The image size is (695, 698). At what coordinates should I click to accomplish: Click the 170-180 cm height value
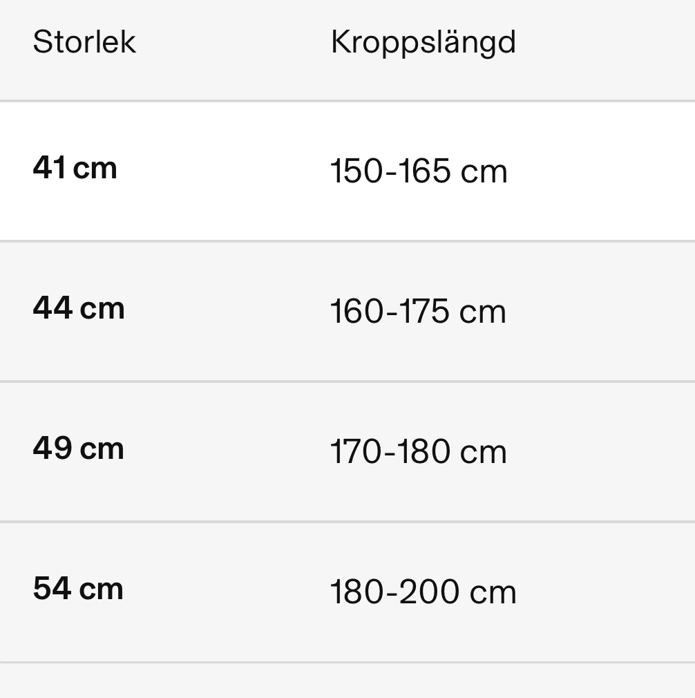pyautogui.click(x=418, y=451)
